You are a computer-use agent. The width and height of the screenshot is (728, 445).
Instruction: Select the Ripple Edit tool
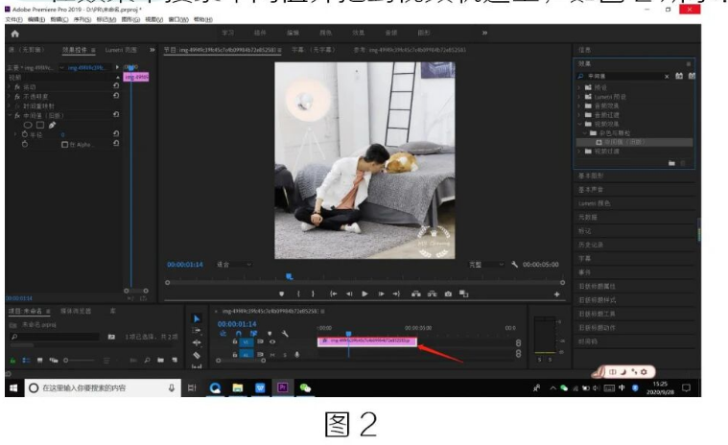[x=197, y=342]
